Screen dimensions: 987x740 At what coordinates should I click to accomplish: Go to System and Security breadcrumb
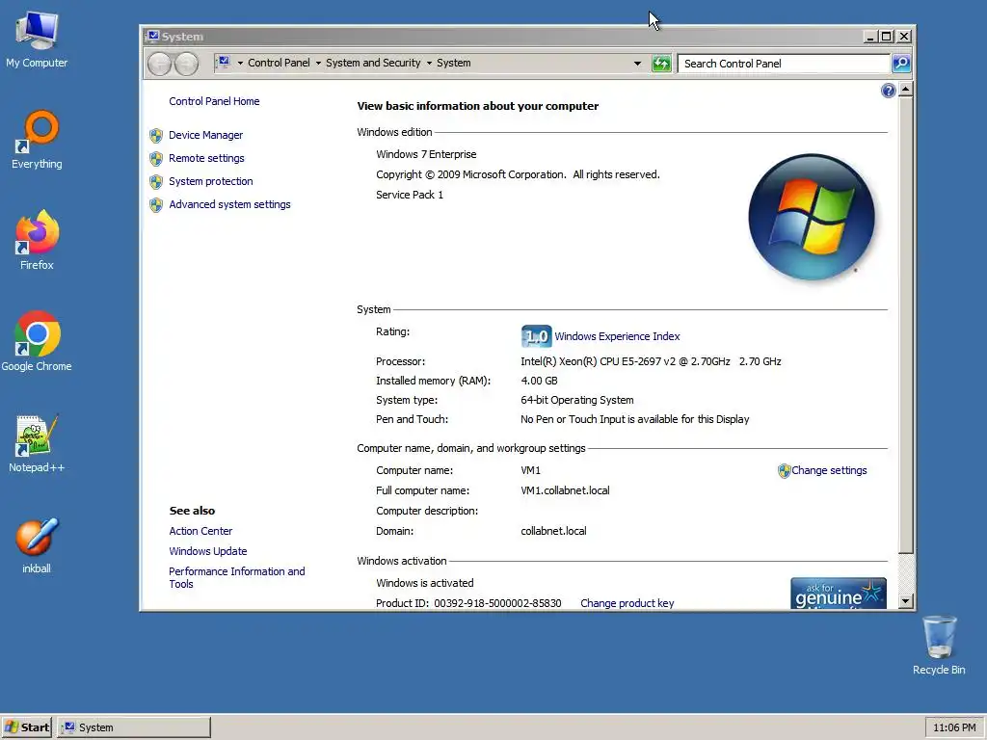point(373,63)
